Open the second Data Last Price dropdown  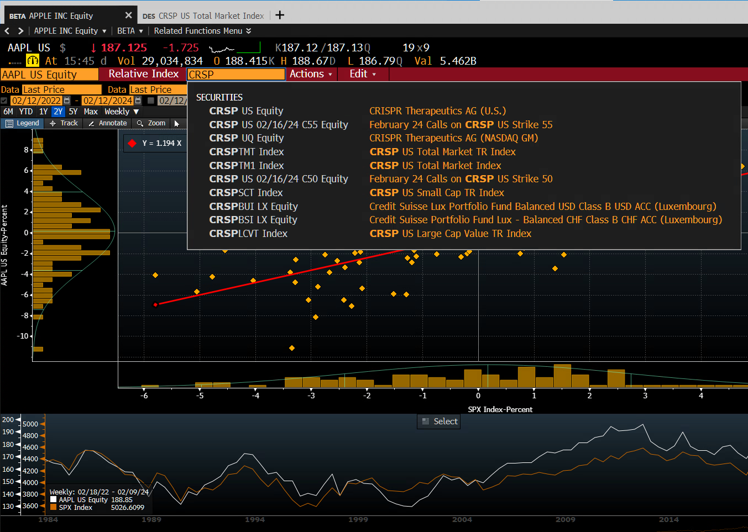pyautogui.click(x=158, y=89)
